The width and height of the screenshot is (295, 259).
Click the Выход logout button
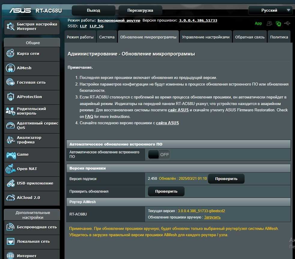coord(94,10)
